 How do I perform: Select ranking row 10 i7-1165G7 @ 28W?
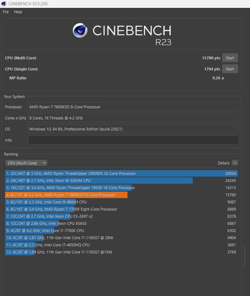point(121,238)
